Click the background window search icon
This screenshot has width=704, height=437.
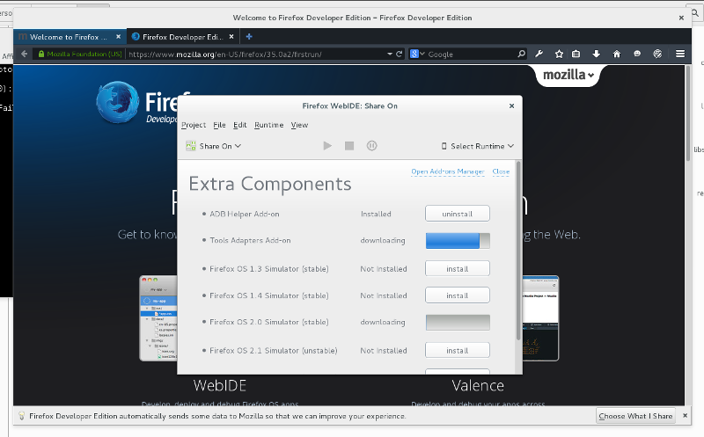[695, 13]
